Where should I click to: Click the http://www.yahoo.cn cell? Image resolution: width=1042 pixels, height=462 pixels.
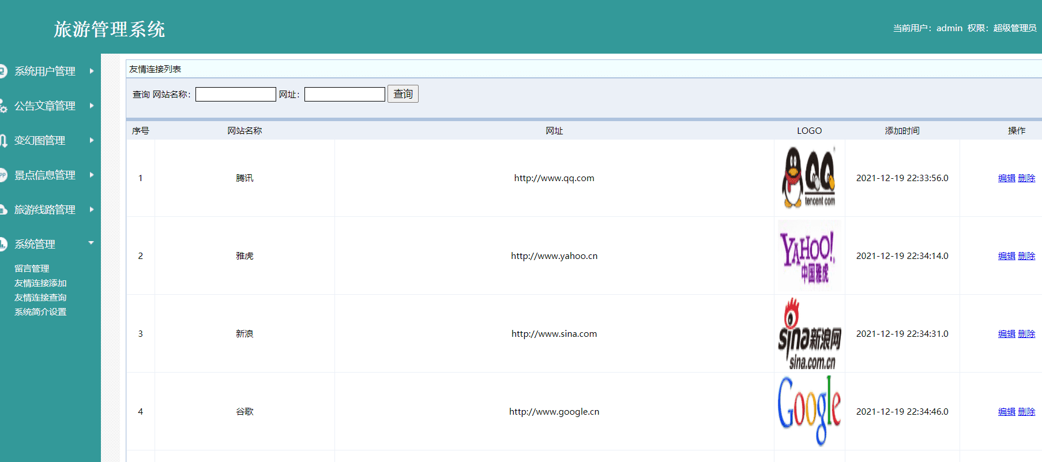point(554,256)
